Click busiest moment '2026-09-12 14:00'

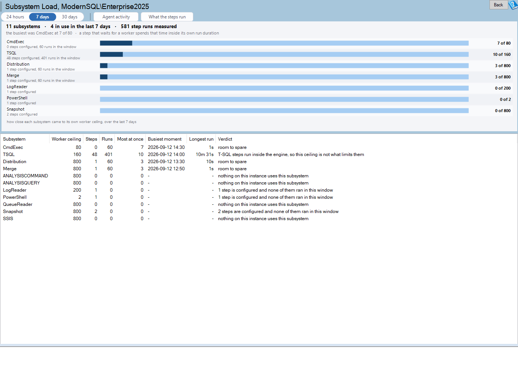point(166,154)
